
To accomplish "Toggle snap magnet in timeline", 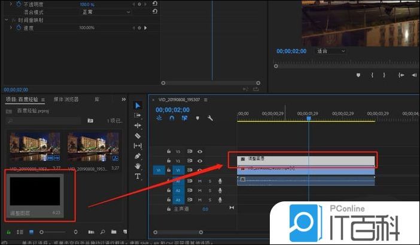I will 172,118.
